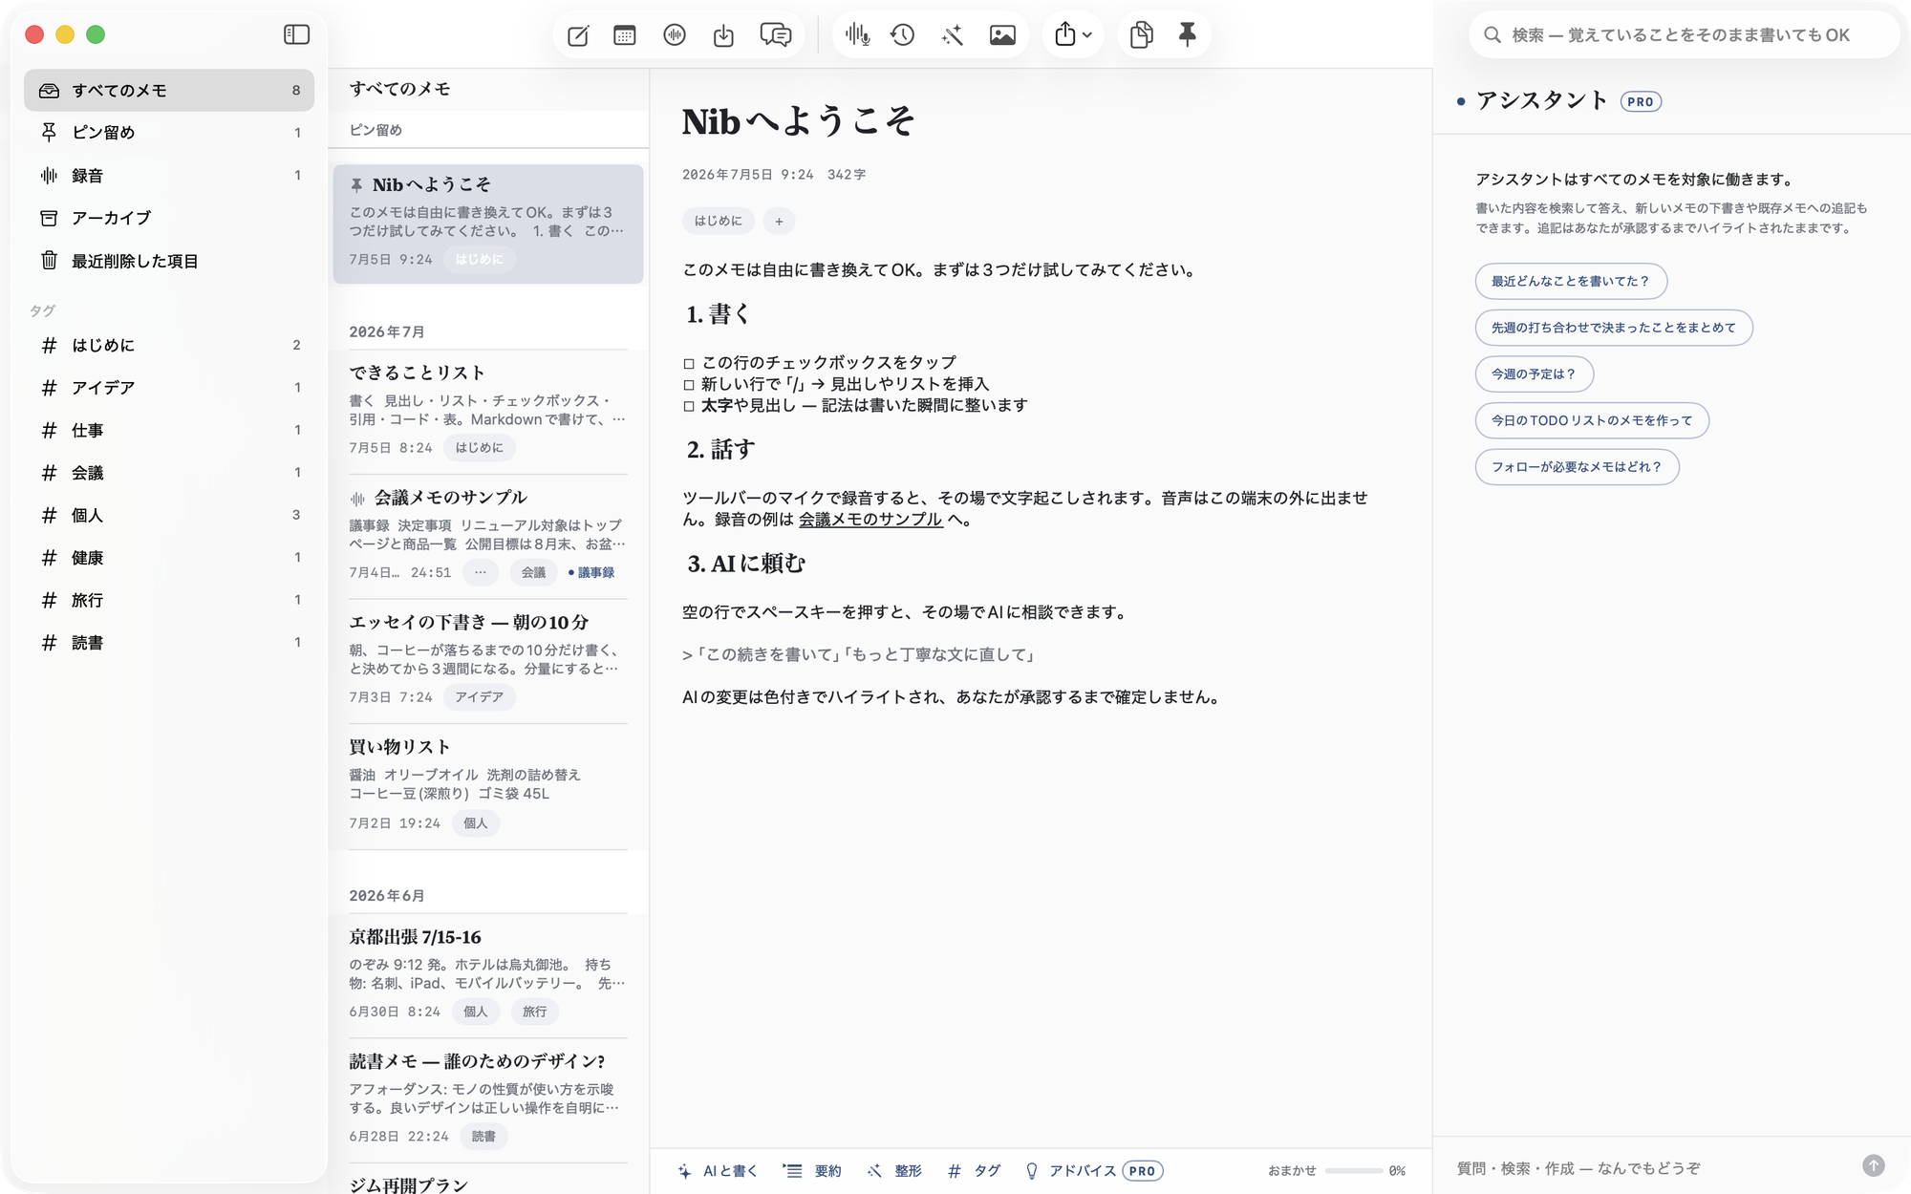
Task: Click 要約 to summarize the note
Action: point(812,1171)
